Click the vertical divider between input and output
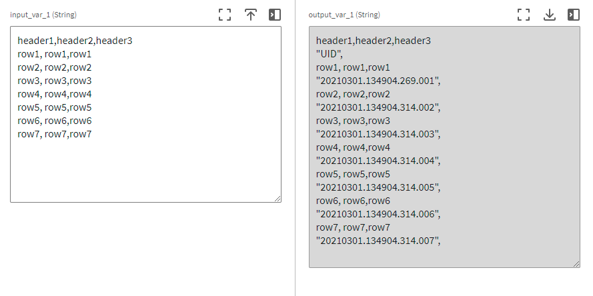The width and height of the screenshot is (593, 296). tap(295, 148)
